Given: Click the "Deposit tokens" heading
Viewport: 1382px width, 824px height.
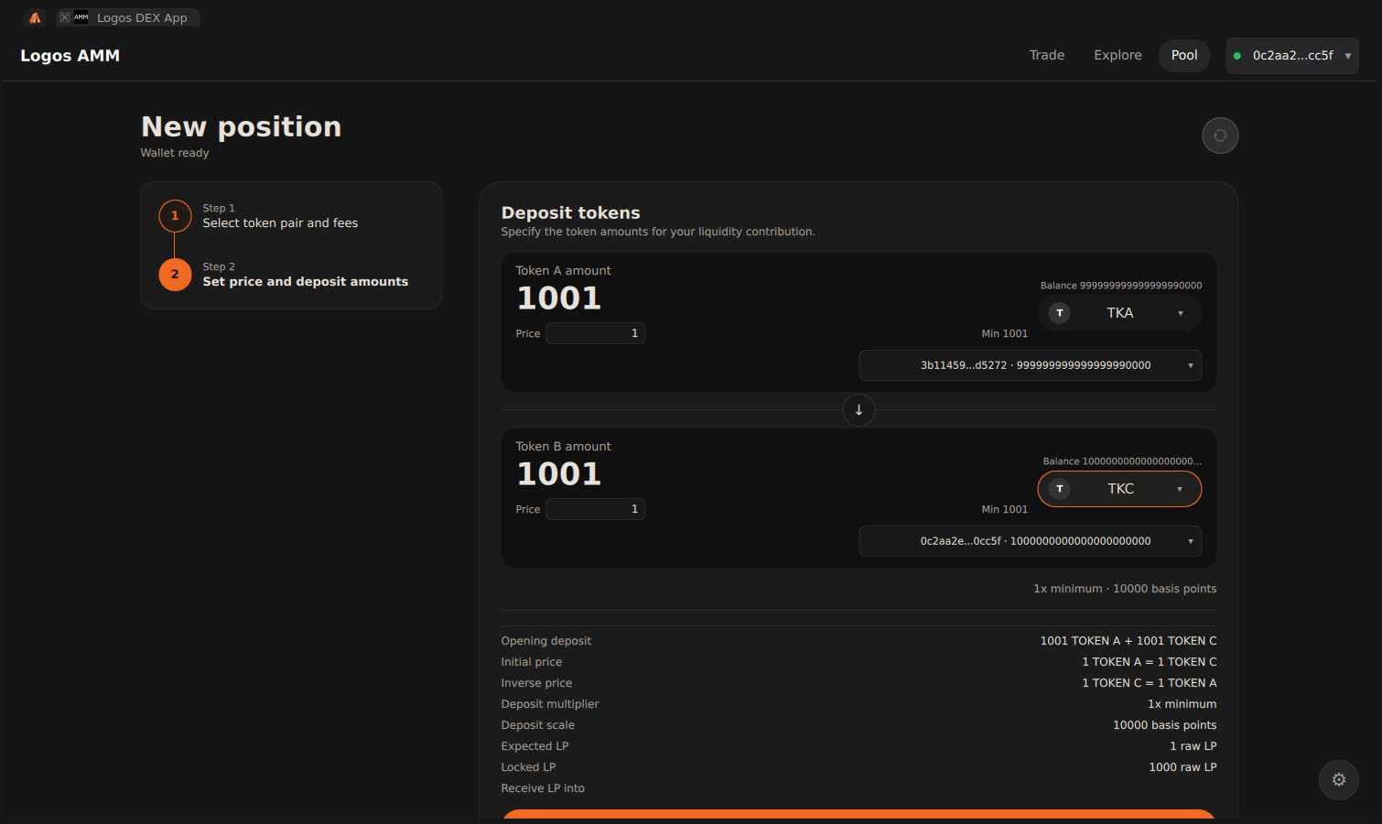Looking at the screenshot, I should [x=570, y=213].
